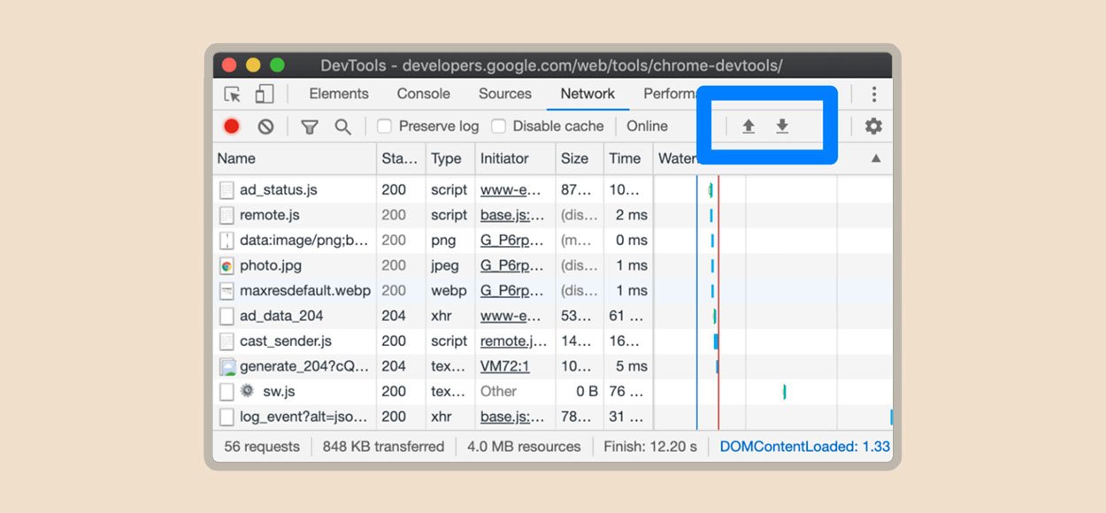Stop recording with the red record button

(232, 126)
